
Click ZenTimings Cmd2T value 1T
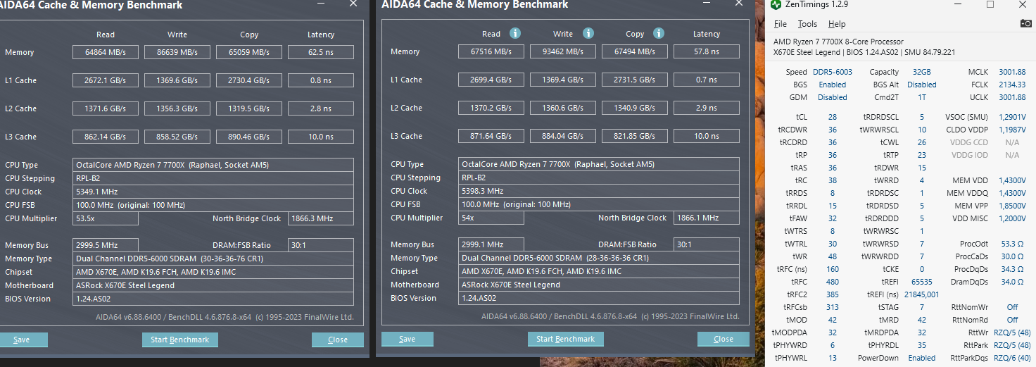[921, 97]
